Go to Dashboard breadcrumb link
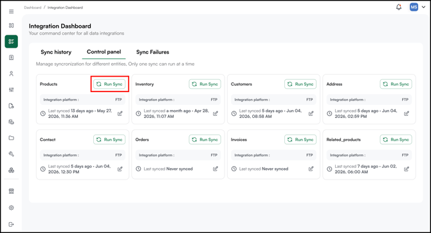Image resolution: width=431 pixels, height=233 pixels. (x=32, y=8)
